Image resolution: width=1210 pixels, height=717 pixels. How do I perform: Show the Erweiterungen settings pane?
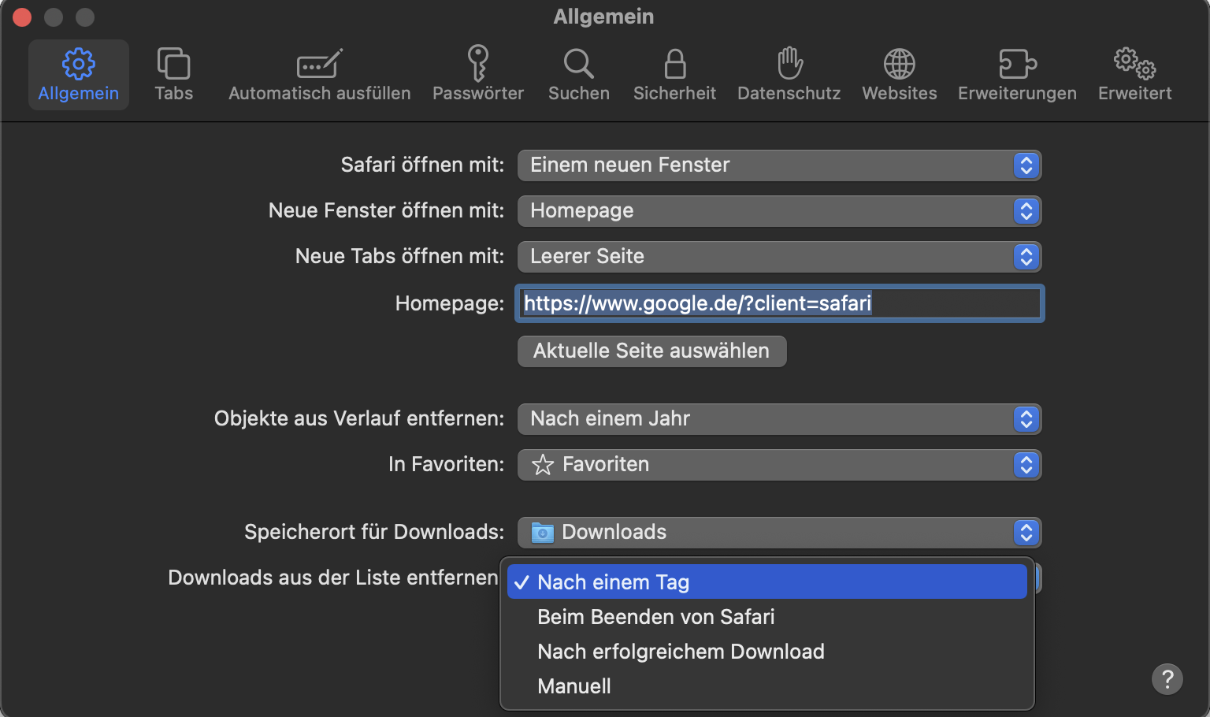(1016, 75)
